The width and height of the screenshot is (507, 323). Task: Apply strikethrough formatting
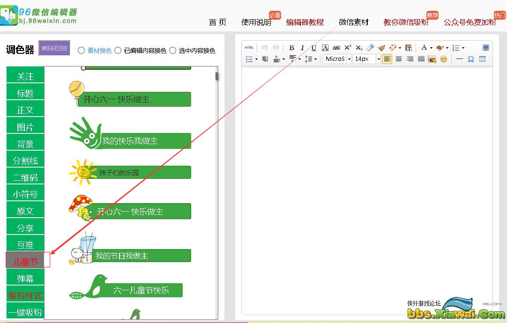coord(336,48)
